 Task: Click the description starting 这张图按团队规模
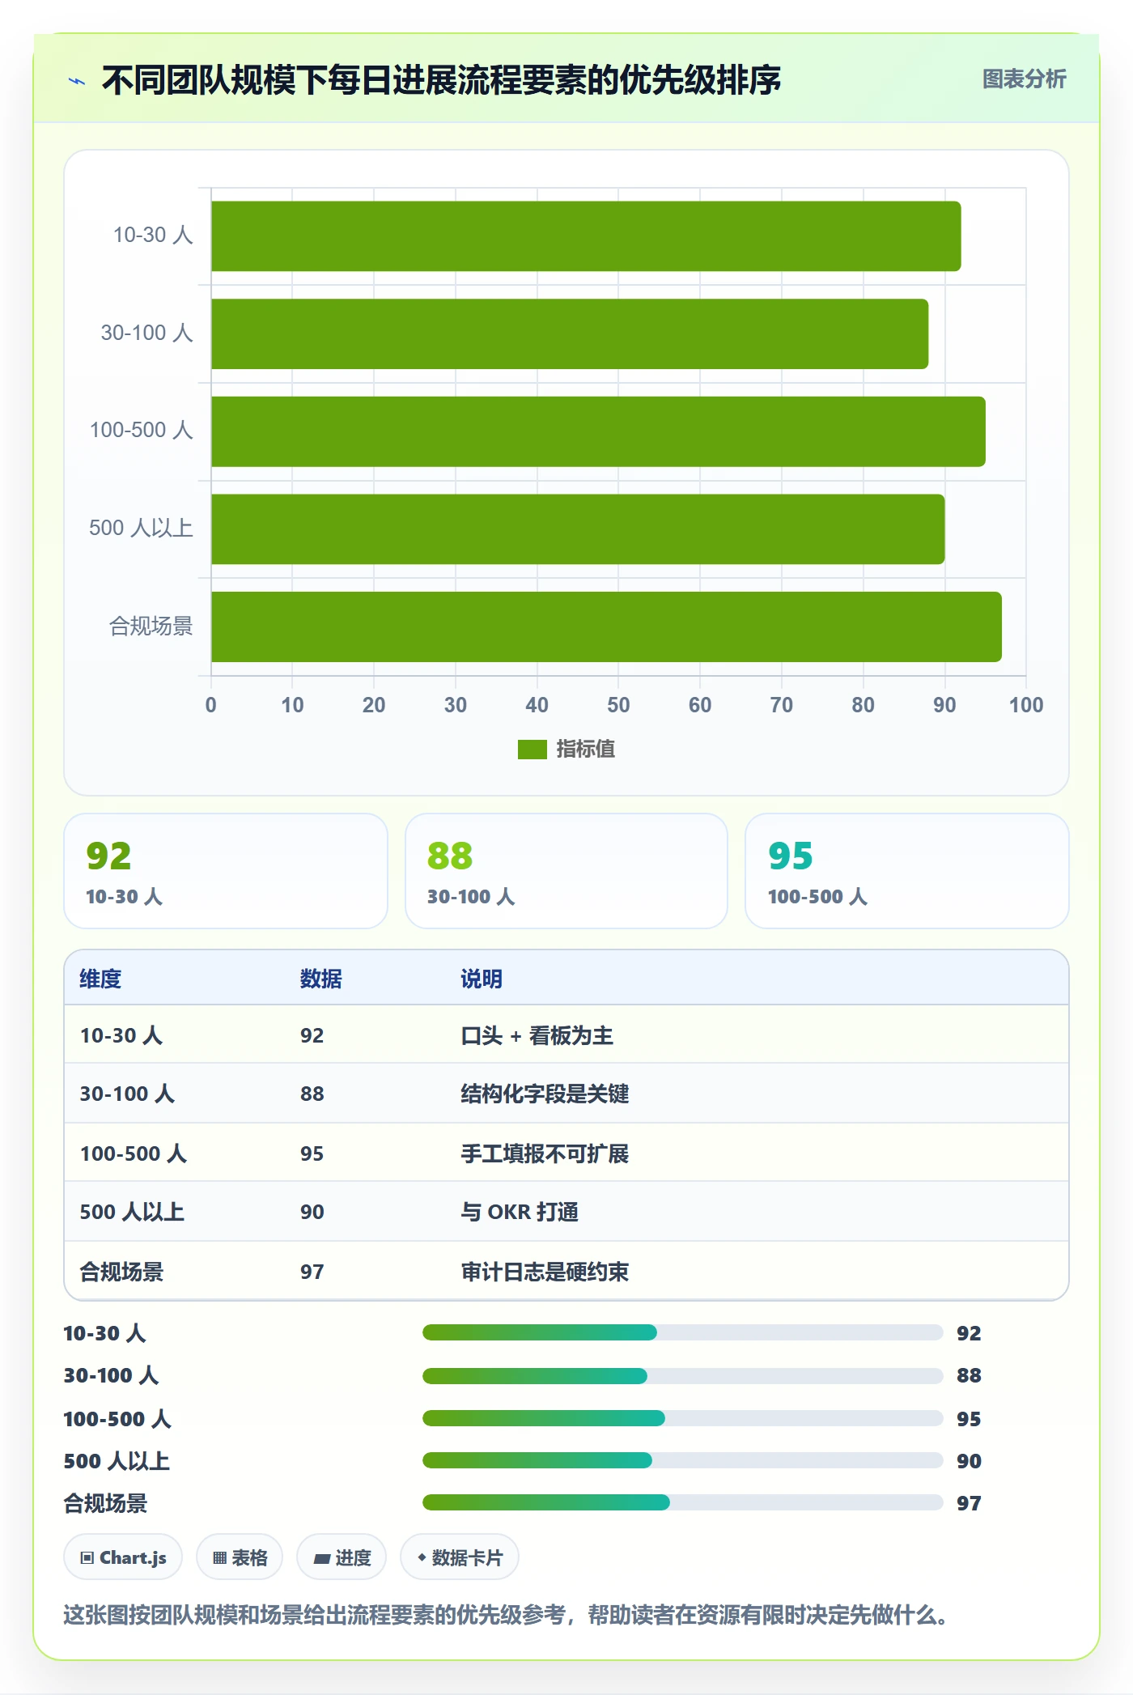tap(506, 1615)
